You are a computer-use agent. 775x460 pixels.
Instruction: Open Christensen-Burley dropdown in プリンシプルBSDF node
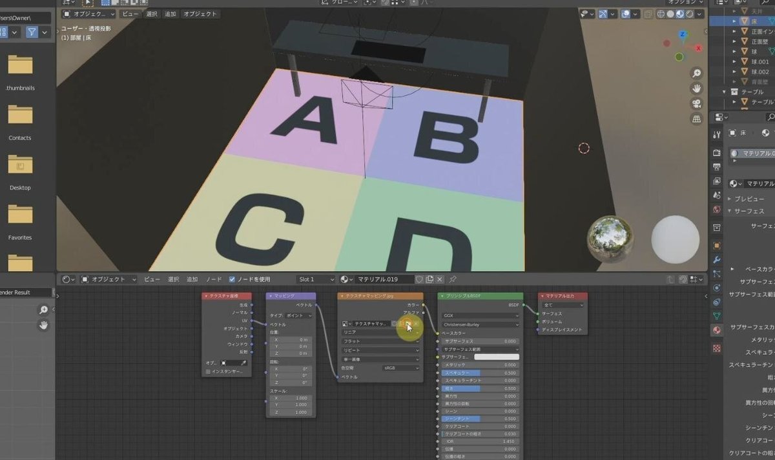pos(480,325)
